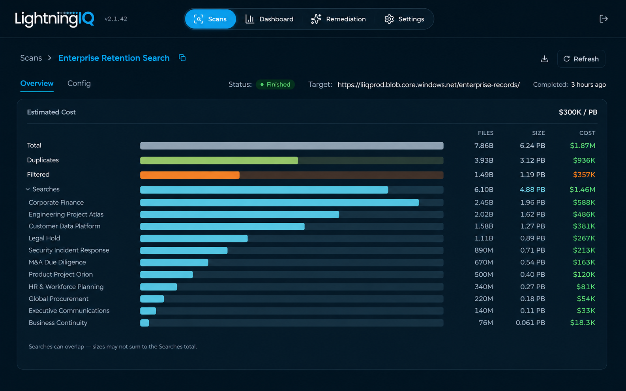Select the Executive Communications row
The height and width of the screenshot is (391, 626).
[312, 311]
